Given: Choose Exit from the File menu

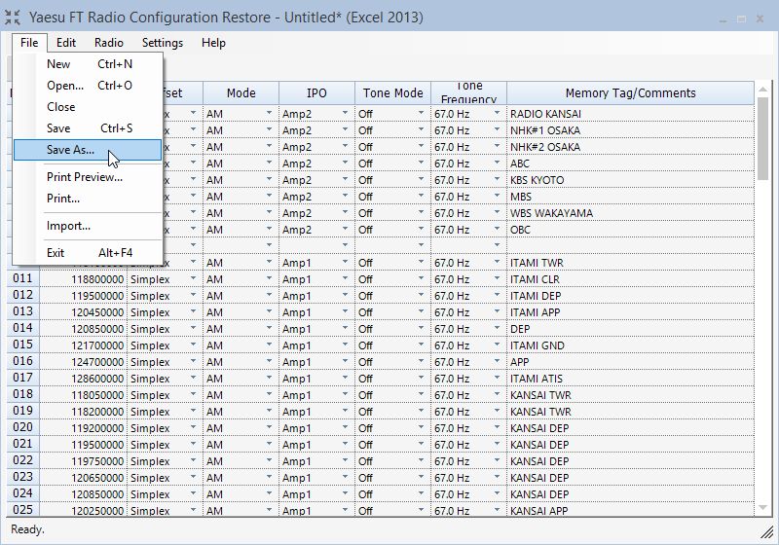Looking at the screenshot, I should tap(88, 253).
